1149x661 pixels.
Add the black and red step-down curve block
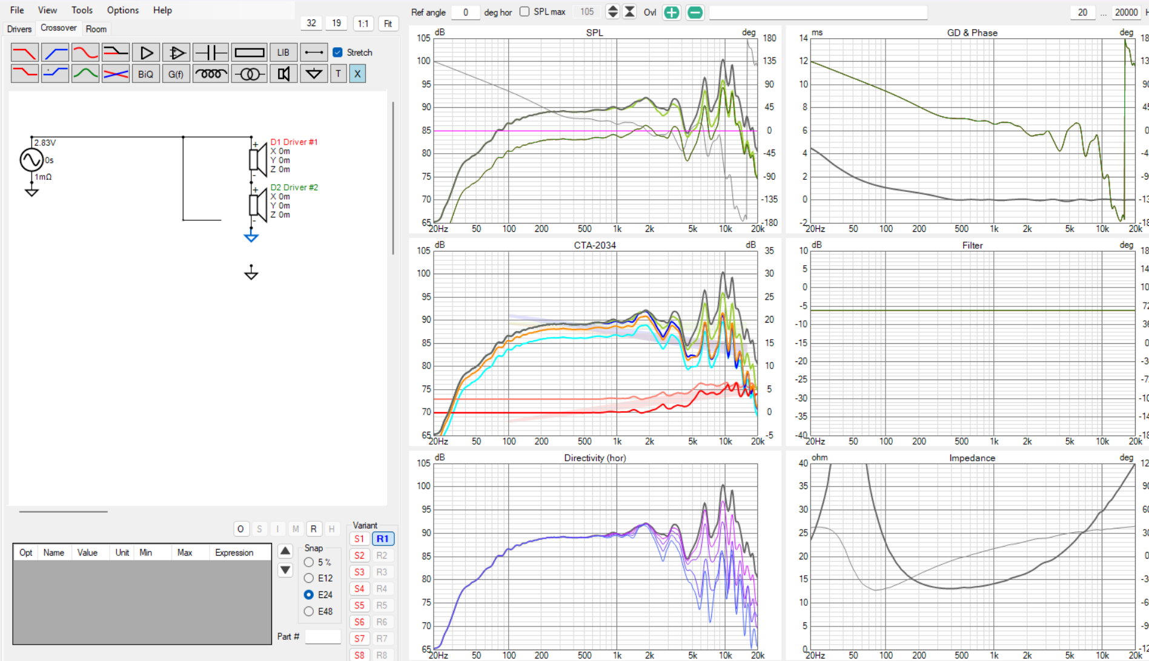(x=116, y=53)
